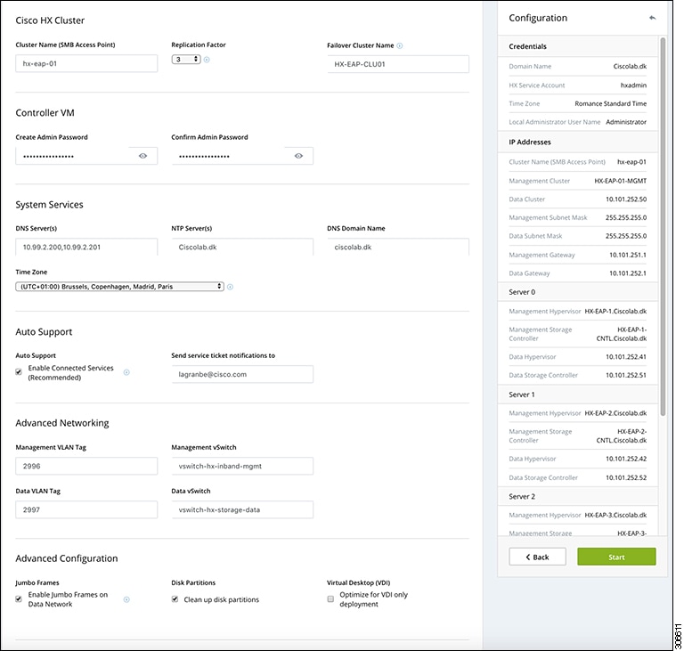
Task: Click info icon next to Time Zone dropdown
Action: 230,287
